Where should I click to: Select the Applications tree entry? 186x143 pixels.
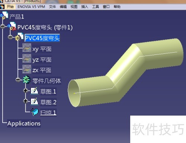[24, 123]
